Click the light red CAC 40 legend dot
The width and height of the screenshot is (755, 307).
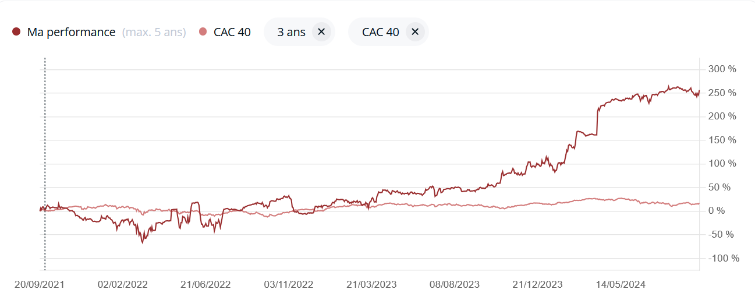[203, 32]
